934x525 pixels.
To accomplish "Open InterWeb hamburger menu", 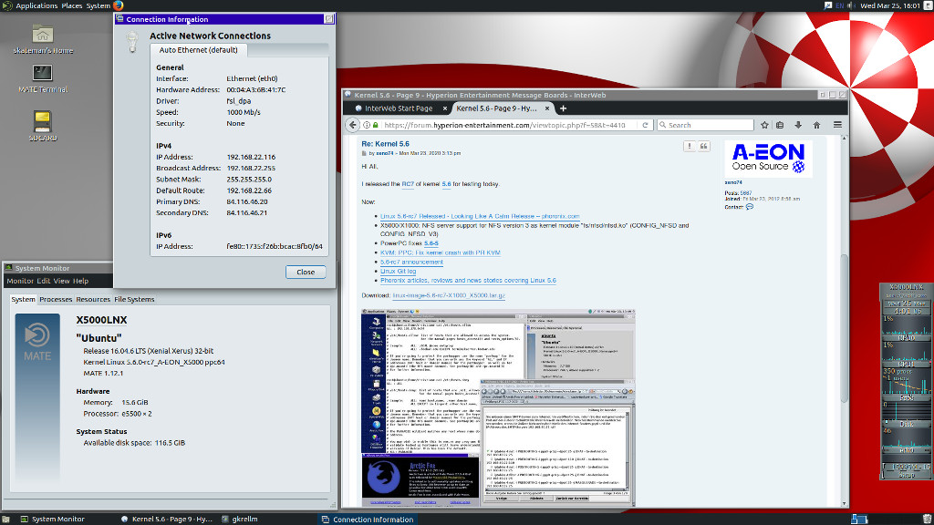I will click(837, 125).
